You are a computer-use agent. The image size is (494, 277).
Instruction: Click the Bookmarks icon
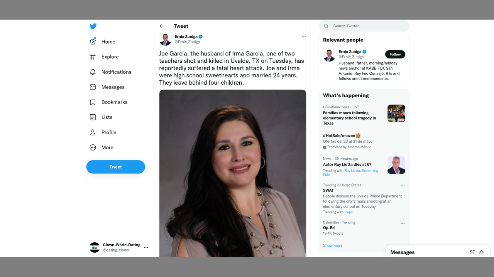[93, 102]
